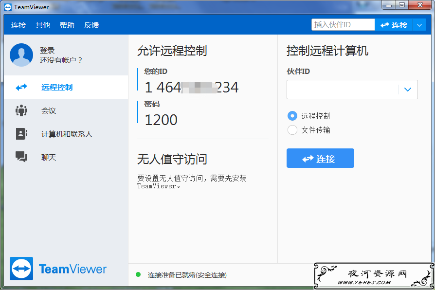The image size is (435, 290).
Task: Click the meeting people icon
Action: tap(21, 110)
